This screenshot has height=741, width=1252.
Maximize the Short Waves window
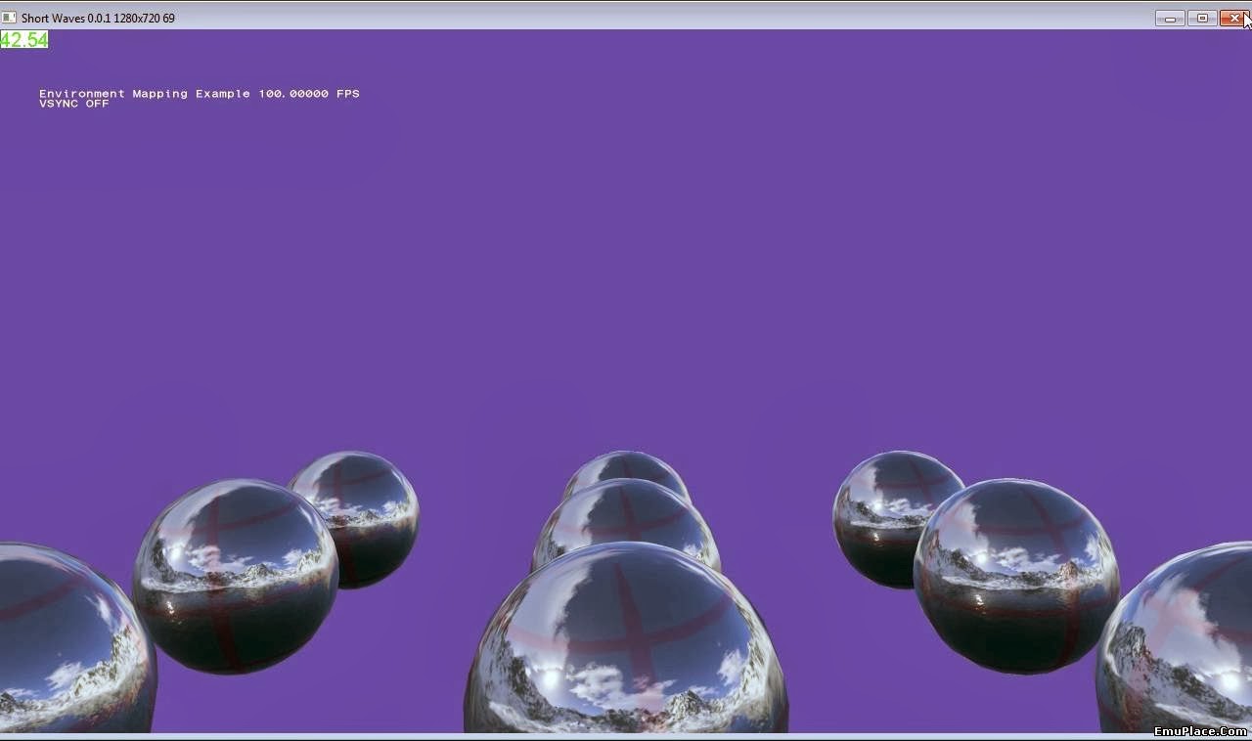click(1202, 18)
